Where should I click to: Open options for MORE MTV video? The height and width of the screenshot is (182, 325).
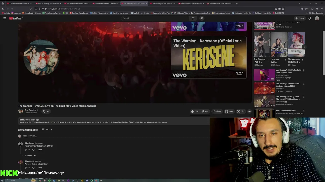point(304,97)
